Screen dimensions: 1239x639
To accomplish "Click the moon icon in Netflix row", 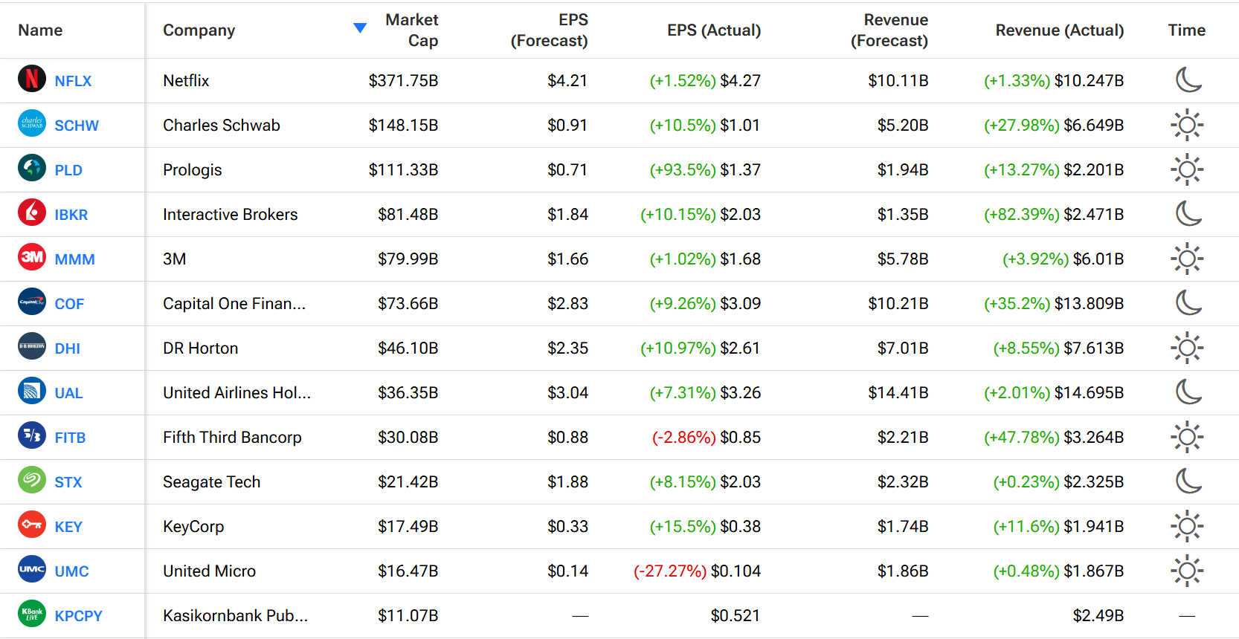I will [1188, 80].
